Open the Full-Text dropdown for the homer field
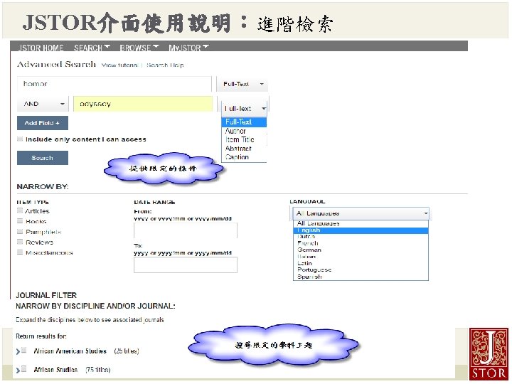This screenshot has height=384, width=512. (x=242, y=84)
